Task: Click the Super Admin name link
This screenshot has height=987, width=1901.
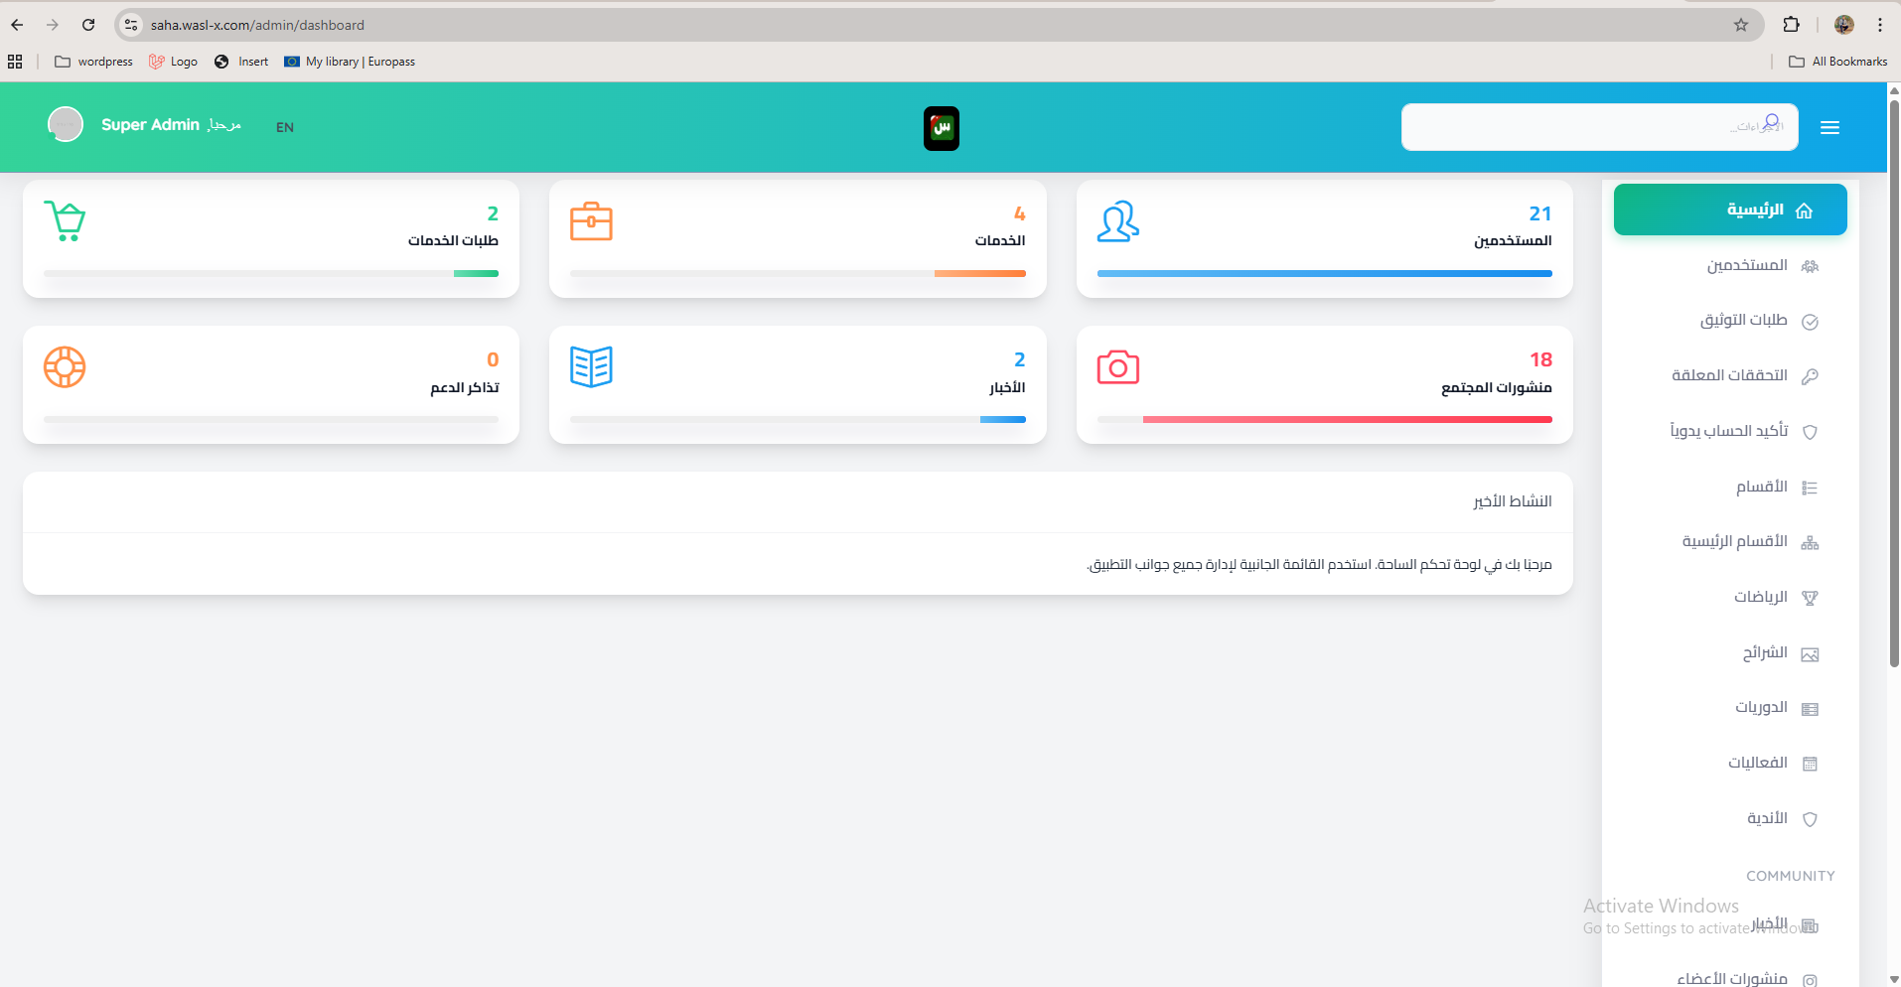Action: tap(150, 125)
